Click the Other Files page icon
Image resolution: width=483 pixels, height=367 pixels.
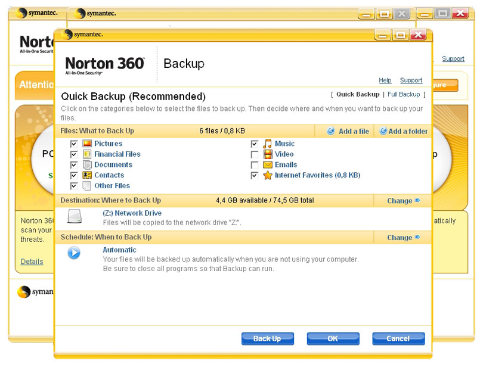tap(87, 186)
